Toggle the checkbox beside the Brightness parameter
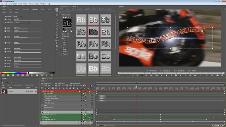This screenshot has height=127, width=226. click(x=6, y=28)
